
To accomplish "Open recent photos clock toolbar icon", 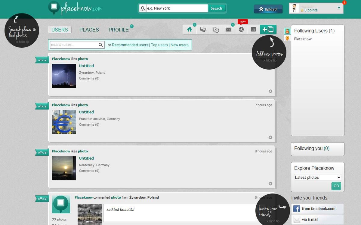I will click(216, 29).
